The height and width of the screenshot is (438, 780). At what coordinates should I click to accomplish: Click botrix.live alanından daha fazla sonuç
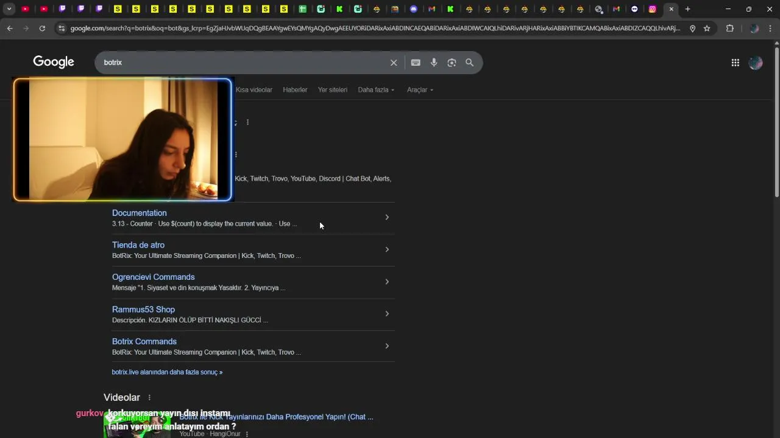[167, 372]
